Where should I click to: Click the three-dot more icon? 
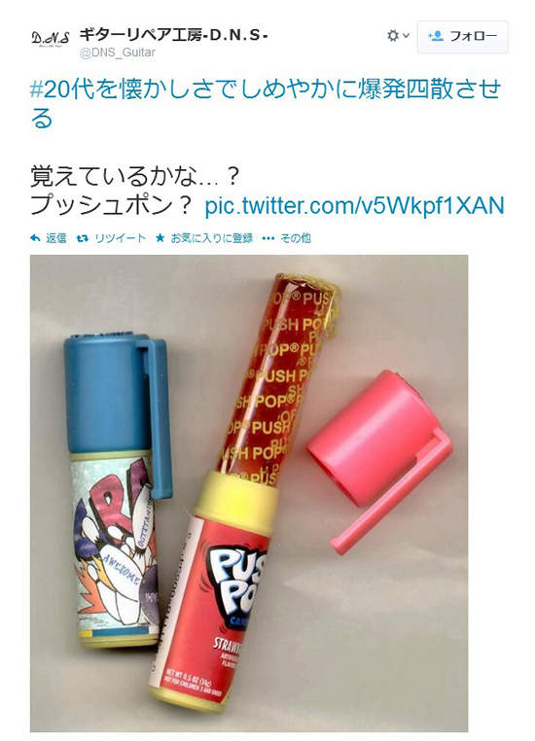click(x=267, y=238)
